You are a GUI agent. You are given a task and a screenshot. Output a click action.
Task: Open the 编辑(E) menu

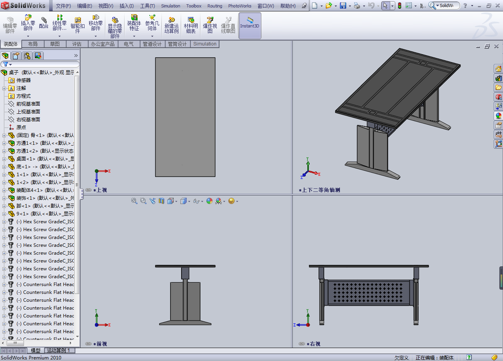tap(84, 6)
